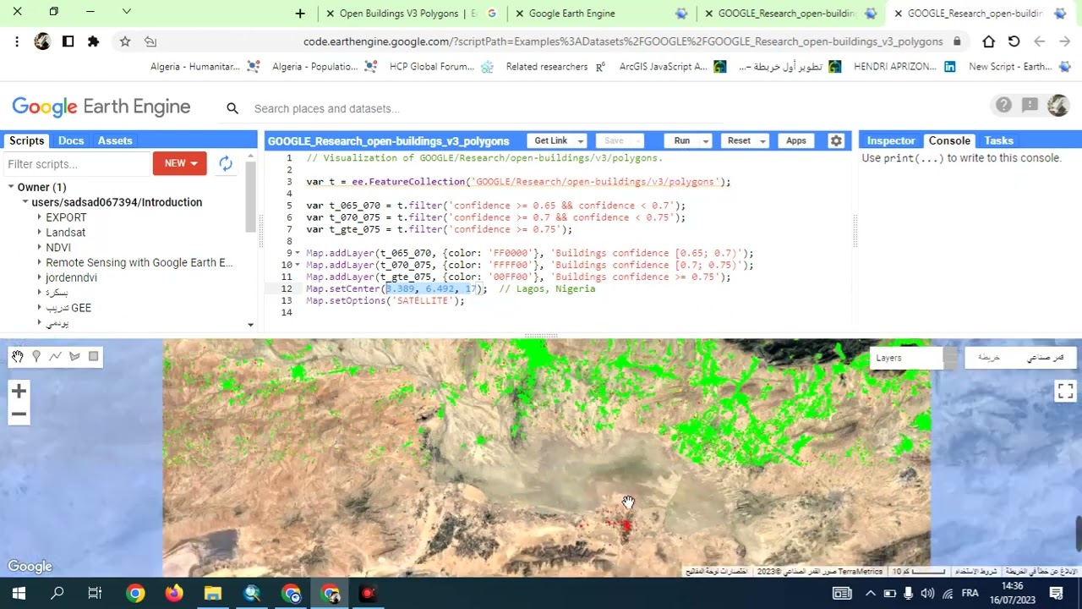
Task: Open Algeria - Humanitar... bookmark
Action: 205,67
